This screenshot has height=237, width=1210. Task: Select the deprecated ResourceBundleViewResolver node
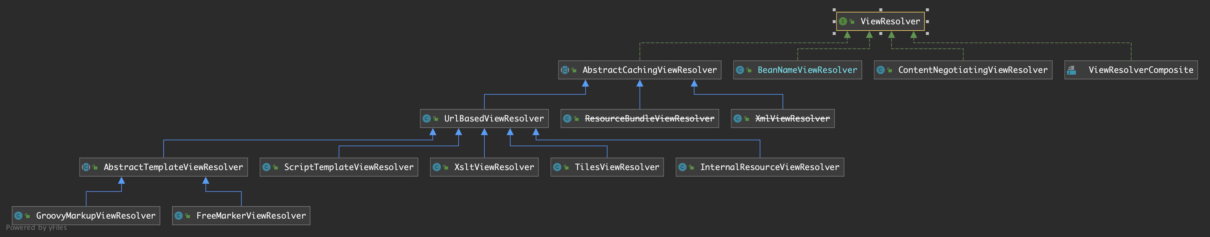point(649,119)
